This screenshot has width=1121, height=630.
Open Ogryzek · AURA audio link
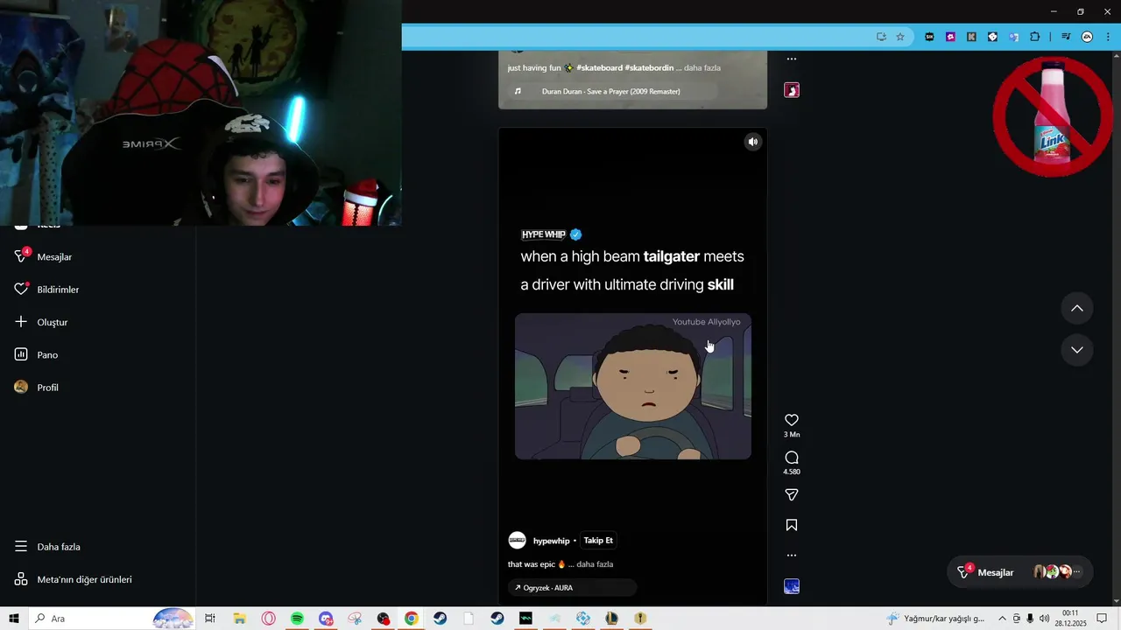572,588
